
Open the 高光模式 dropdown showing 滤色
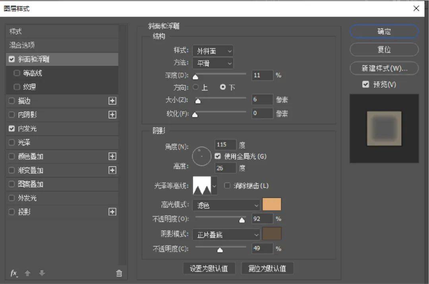coord(226,205)
